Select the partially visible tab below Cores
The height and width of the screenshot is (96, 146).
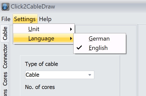point(5,92)
